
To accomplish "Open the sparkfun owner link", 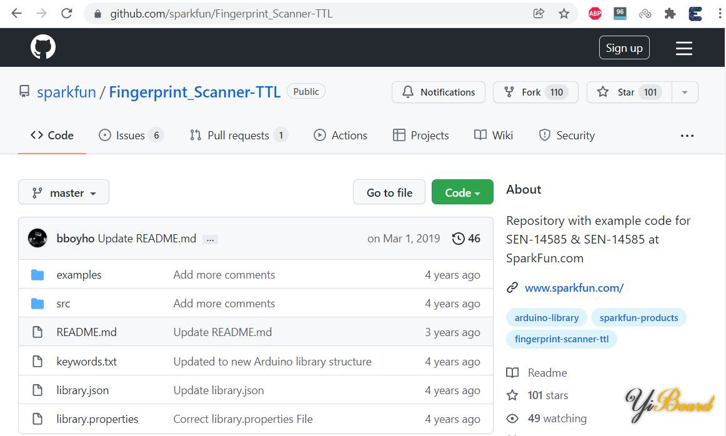I will tap(67, 92).
